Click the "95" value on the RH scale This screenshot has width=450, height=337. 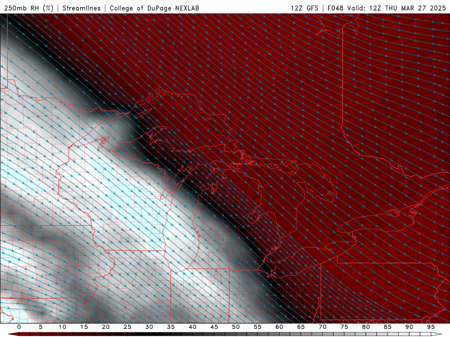431,327
